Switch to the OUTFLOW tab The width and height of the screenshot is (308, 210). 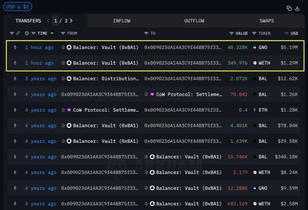click(194, 21)
